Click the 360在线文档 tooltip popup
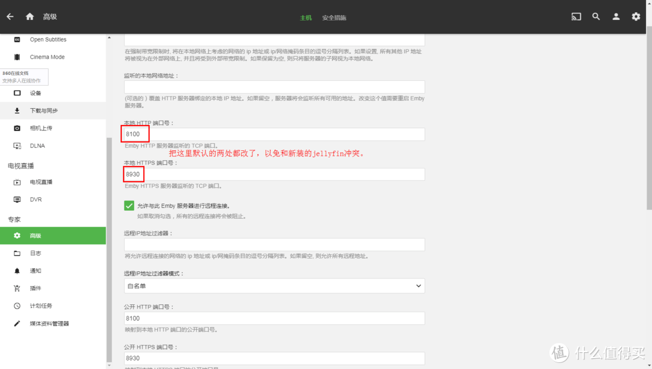 click(24, 77)
